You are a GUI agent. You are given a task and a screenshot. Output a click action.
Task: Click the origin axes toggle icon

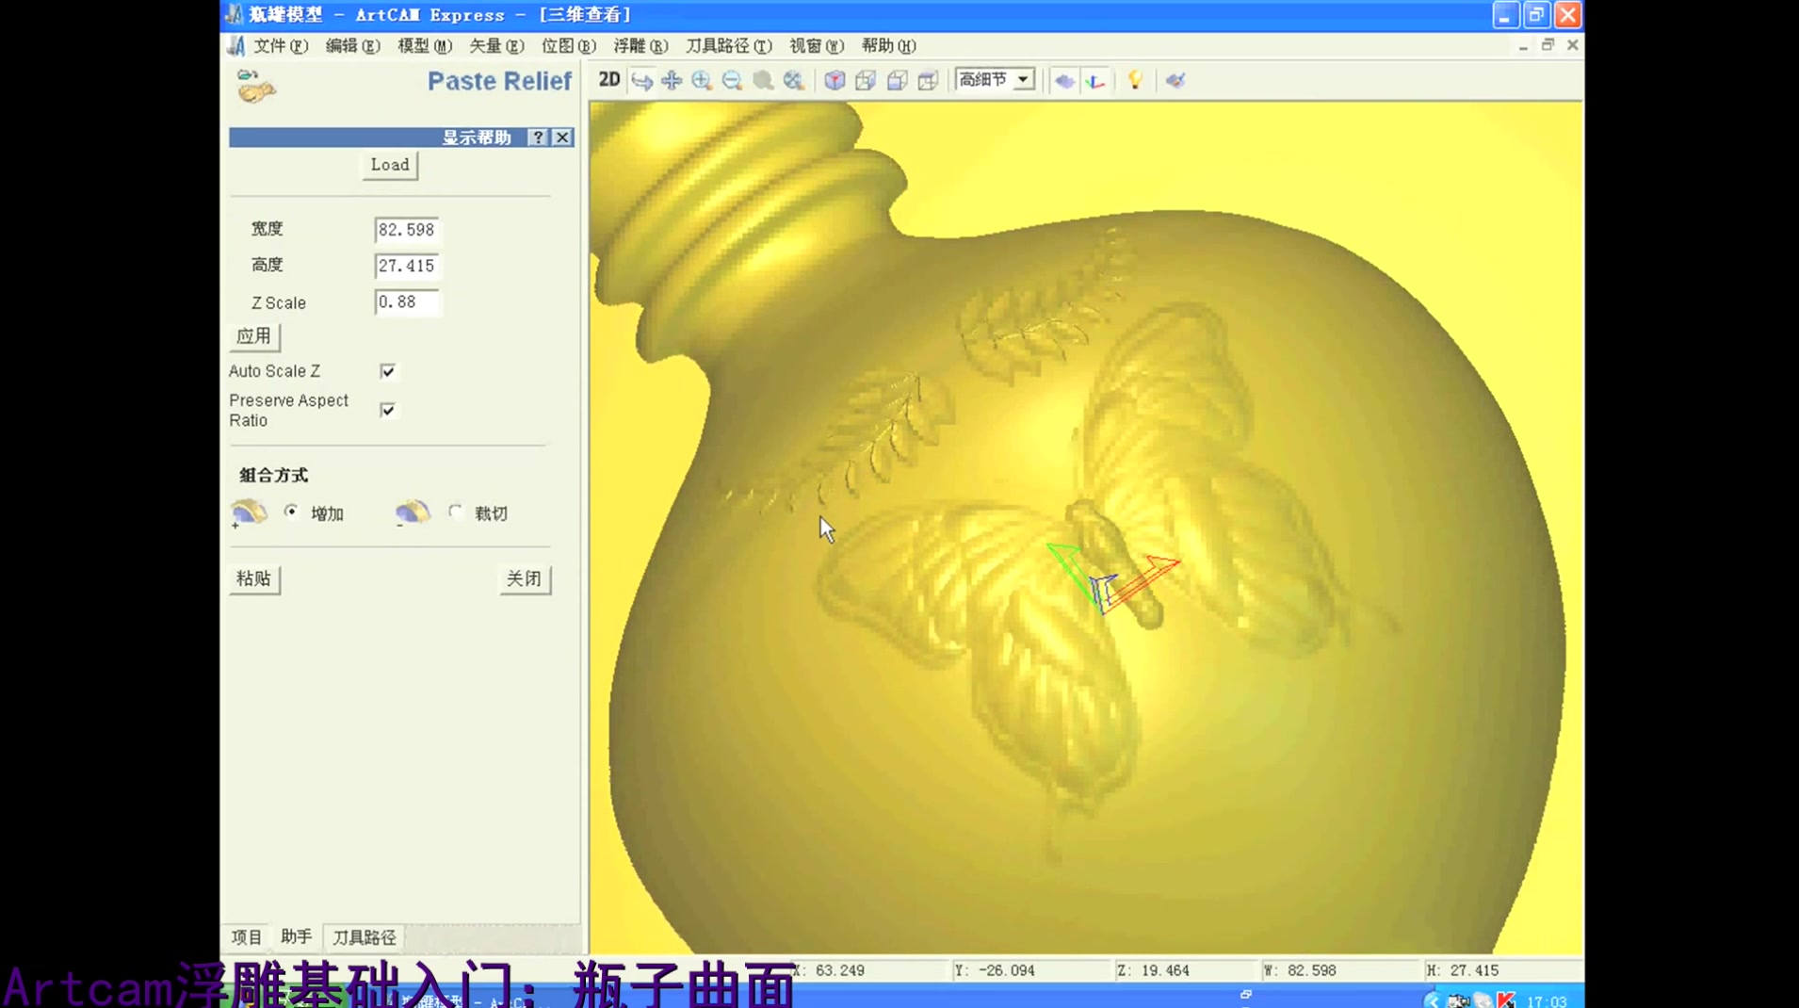pyautogui.click(x=1095, y=82)
